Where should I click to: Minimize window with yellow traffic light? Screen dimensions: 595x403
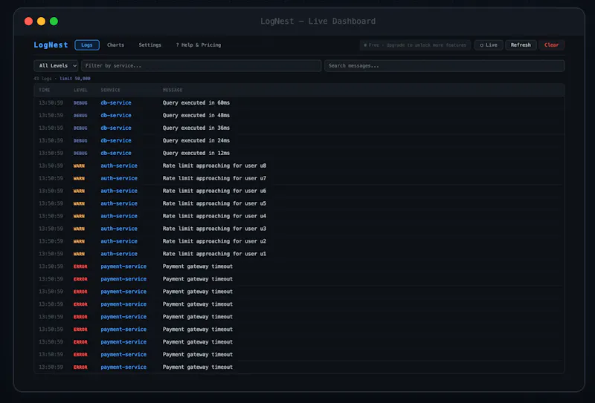pos(42,22)
